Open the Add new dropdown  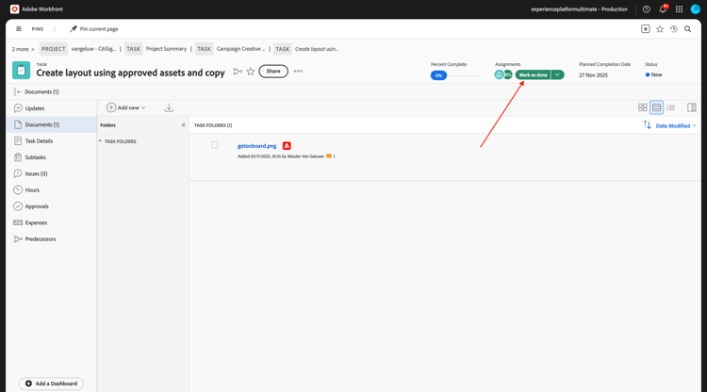pyautogui.click(x=125, y=107)
